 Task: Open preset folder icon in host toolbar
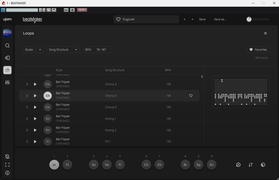(48, 10)
